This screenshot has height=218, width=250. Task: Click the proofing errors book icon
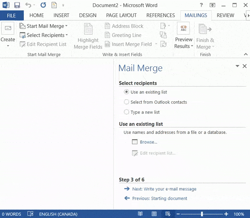30,214
